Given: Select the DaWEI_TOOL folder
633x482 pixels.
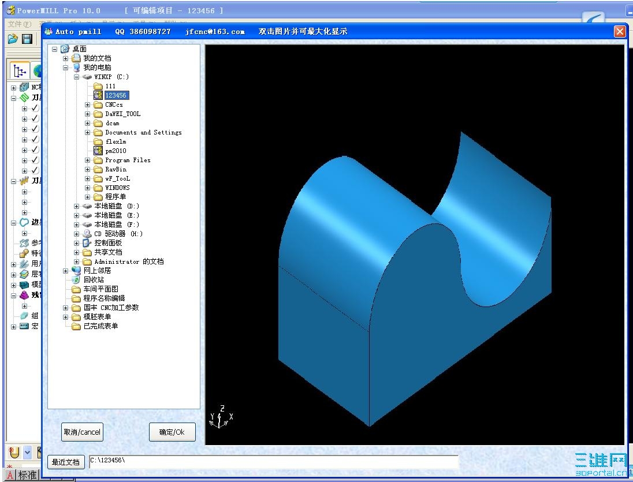Looking at the screenshot, I should (x=122, y=114).
